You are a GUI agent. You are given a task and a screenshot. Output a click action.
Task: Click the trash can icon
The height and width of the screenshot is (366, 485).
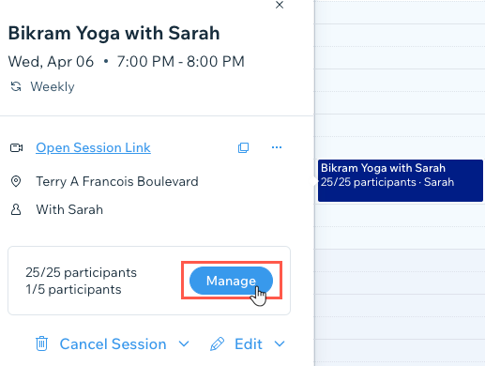[x=41, y=343]
